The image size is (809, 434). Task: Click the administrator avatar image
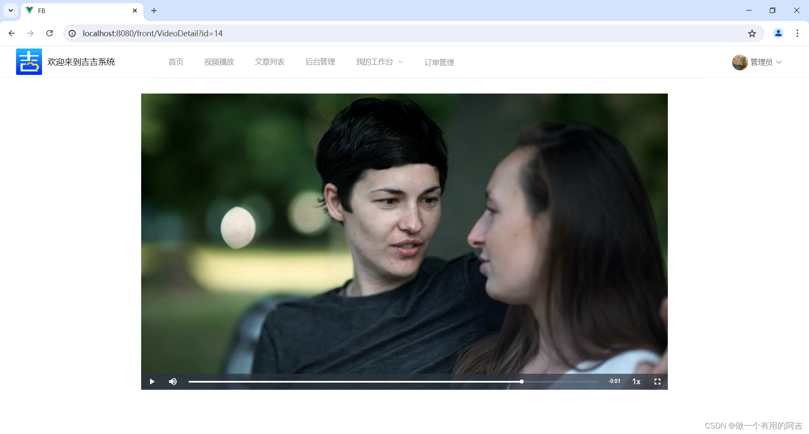tap(740, 62)
